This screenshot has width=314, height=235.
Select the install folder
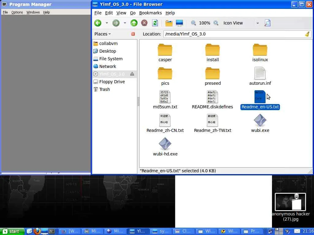pos(213,52)
